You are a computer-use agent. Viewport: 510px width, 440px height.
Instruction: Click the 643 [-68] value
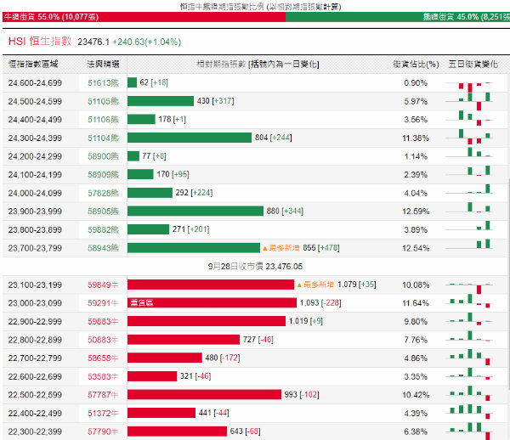coord(246,432)
